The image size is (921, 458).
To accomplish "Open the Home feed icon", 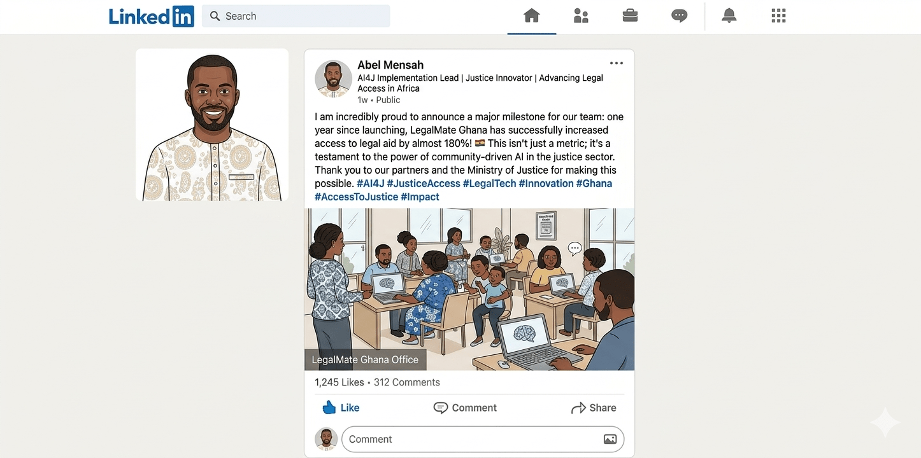I will point(532,16).
